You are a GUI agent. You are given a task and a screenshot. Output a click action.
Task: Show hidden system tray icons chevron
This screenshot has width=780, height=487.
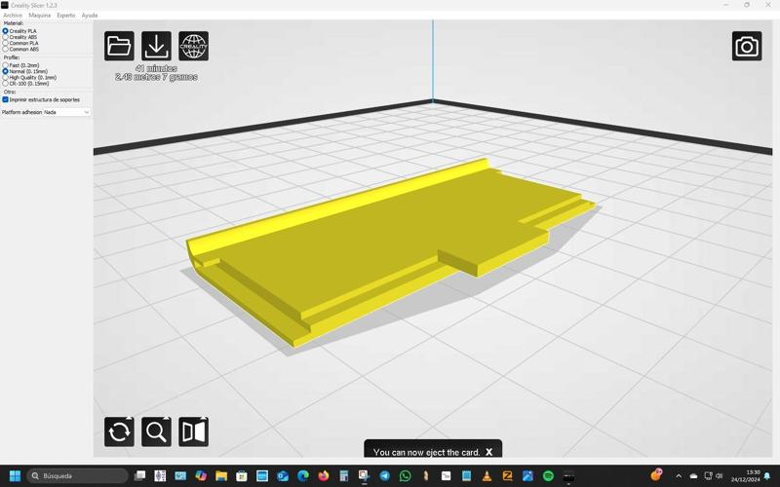679,476
